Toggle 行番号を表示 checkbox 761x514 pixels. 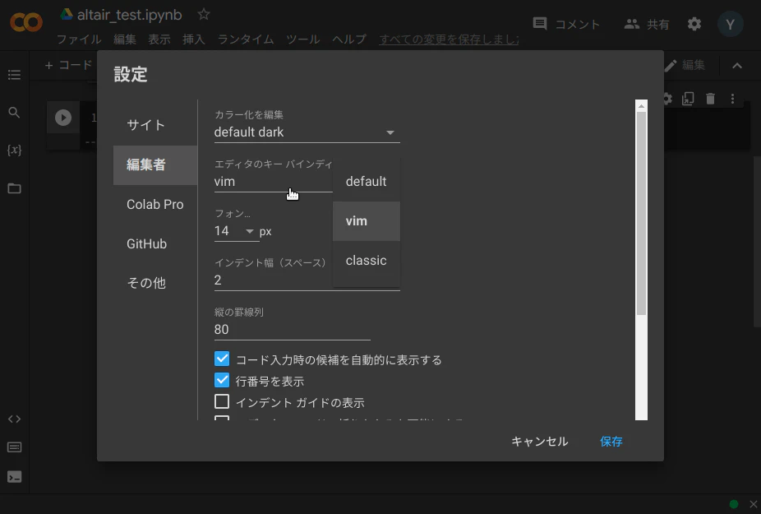(222, 381)
